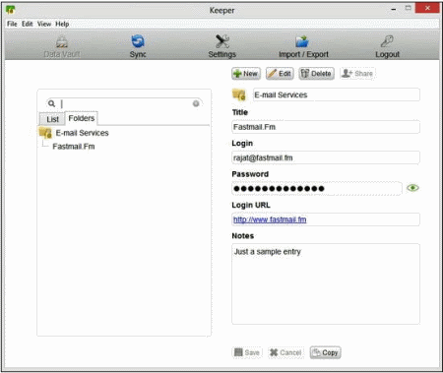Open the File menu

point(12,24)
